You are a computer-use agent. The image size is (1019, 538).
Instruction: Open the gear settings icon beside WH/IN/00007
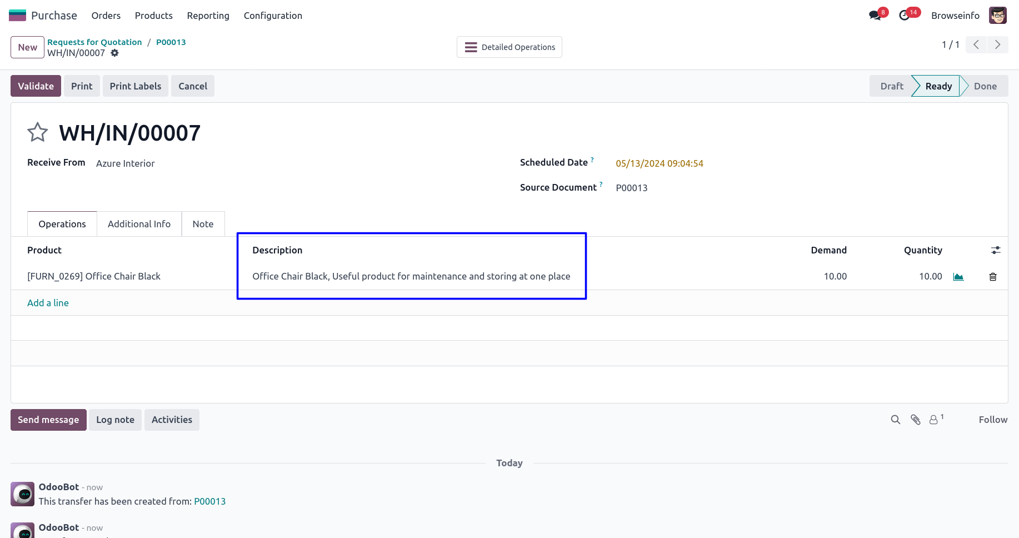[x=114, y=53]
